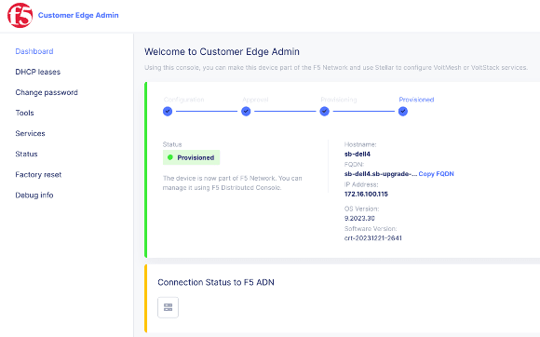Open Factory reset page
Viewport: 540px width, 337px height.
coord(38,174)
